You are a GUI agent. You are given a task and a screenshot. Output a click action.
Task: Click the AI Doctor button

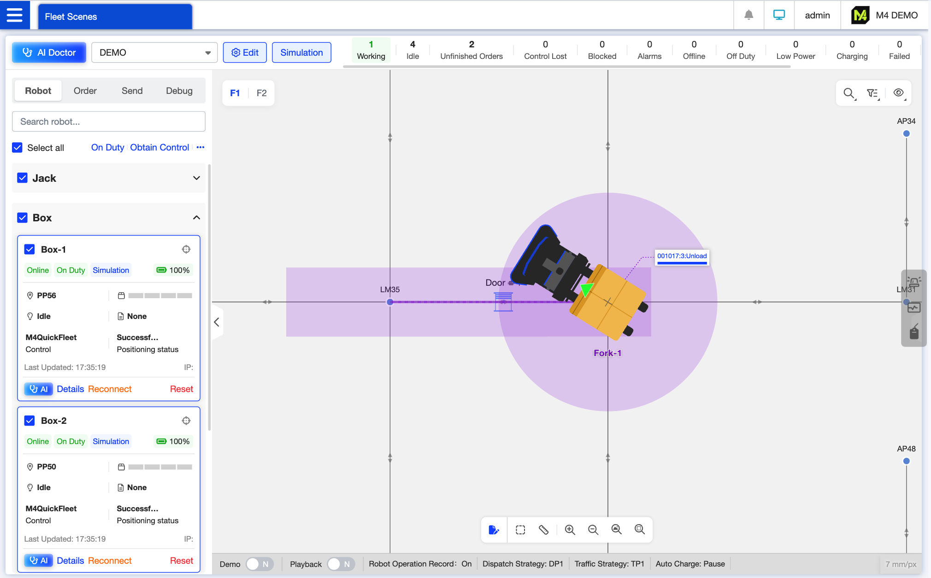(x=49, y=52)
